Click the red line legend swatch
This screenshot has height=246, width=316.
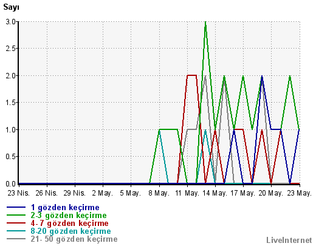click(16, 223)
